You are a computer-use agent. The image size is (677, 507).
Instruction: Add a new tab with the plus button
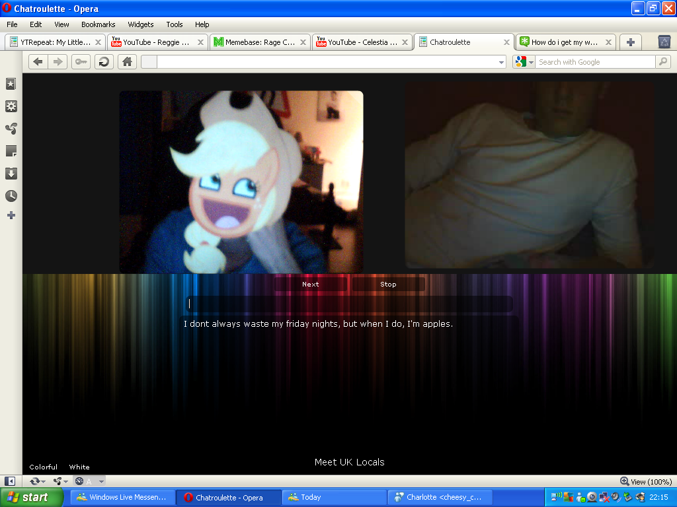tap(630, 42)
